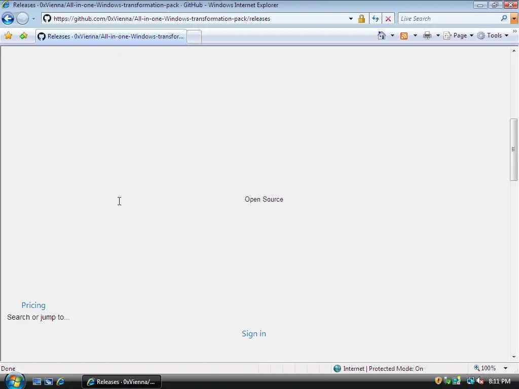This screenshot has height=389, width=519.
Task: Click the Search or jump to field
Action: [x=39, y=317]
